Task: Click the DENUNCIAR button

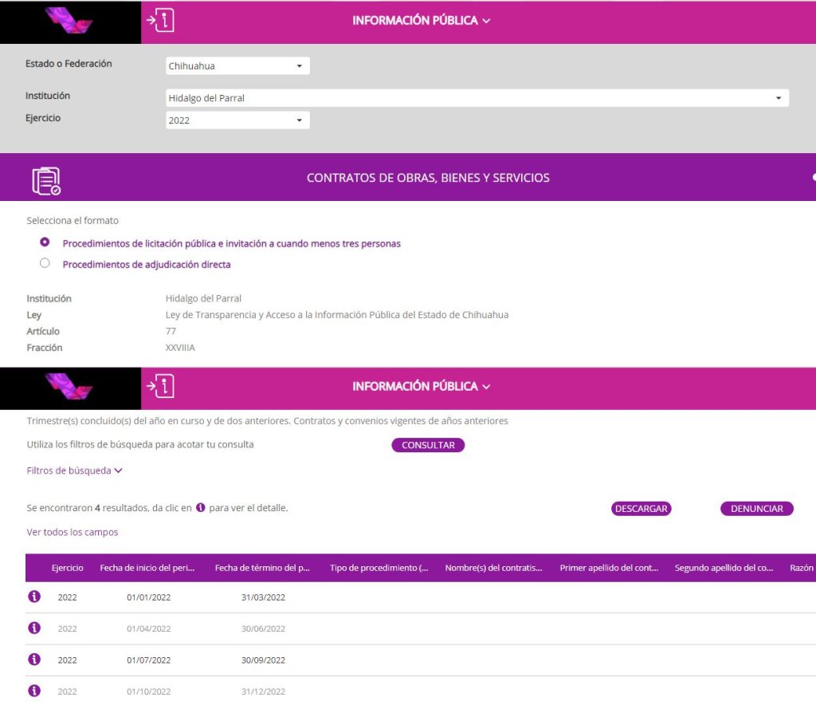Action: [x=756, y=509]
